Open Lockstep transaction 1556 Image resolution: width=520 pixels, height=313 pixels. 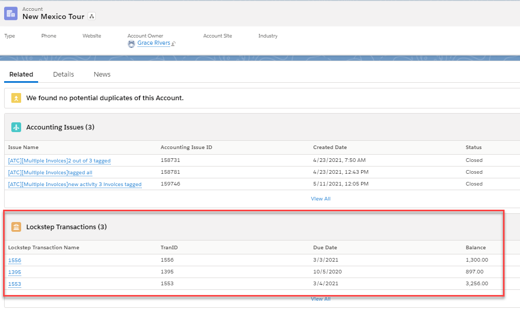(14, 261)
